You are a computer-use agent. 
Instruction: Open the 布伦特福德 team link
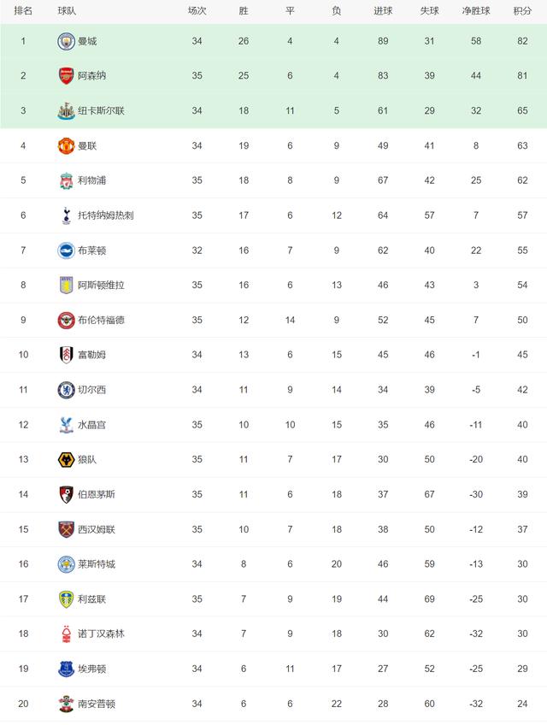(x=101, y=320)
